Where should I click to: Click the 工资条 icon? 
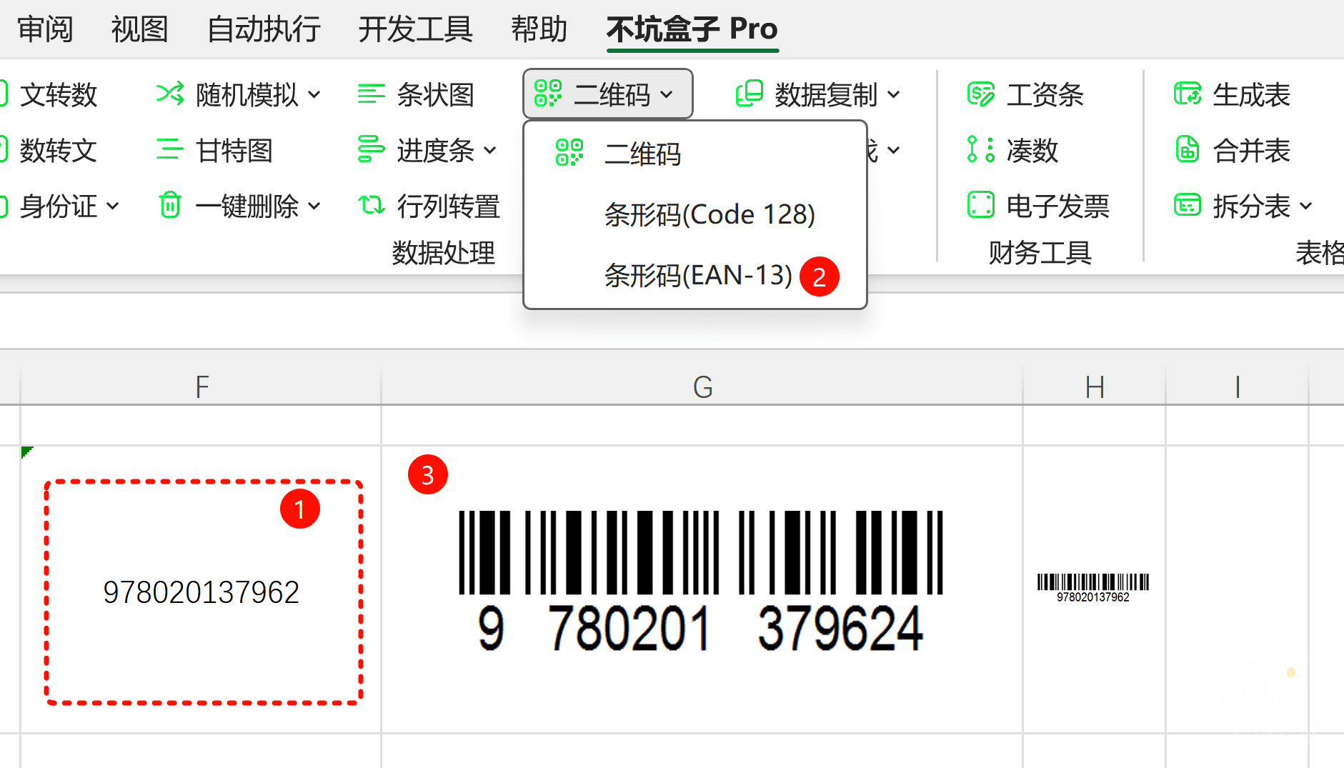point(981,94)
